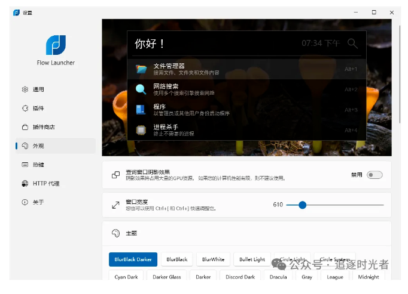Click the 07:34 下午 clock text
Image resolution: width=408 pixels, height=294 pixels.
click(321, 43)
